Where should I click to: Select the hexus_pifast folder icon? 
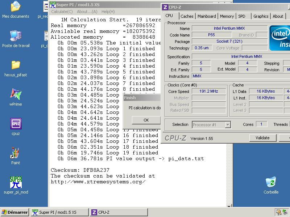click(x=16, y=65)
